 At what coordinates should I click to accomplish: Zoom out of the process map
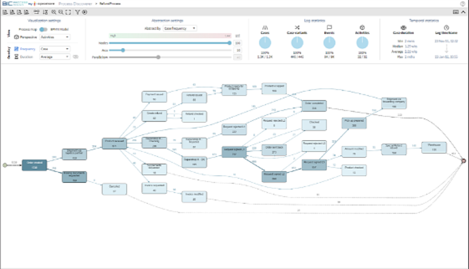[61, 13]
